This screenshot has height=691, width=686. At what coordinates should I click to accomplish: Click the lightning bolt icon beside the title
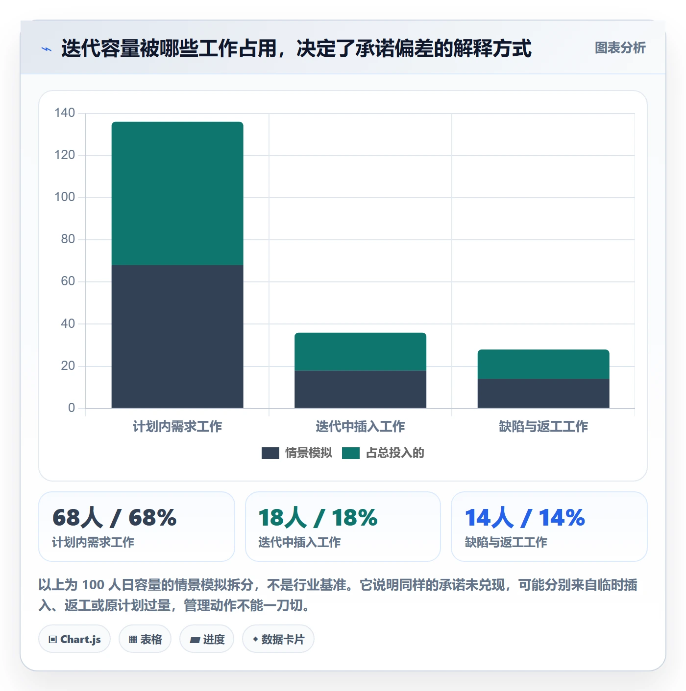(47, 49)
